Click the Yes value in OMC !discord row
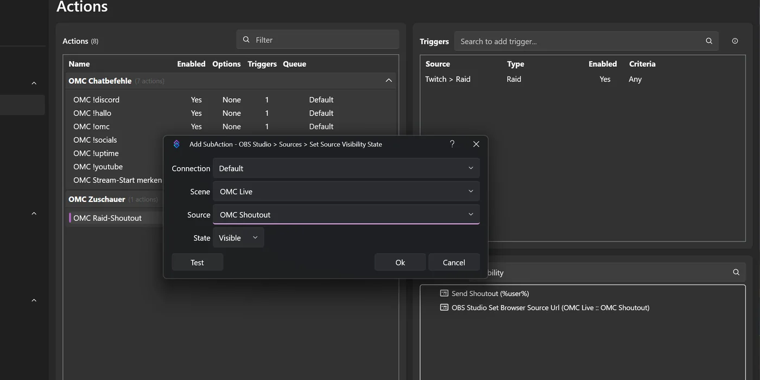This screenshot has width=760, height=380. pos(197,99)
